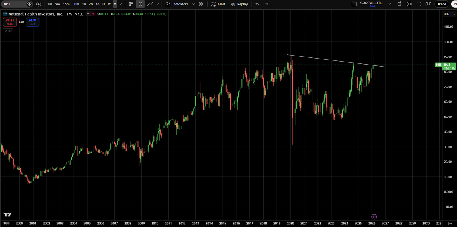Click the red SELL 84.81 button
Screen dimensions: 457x227
tap(10, 22)
